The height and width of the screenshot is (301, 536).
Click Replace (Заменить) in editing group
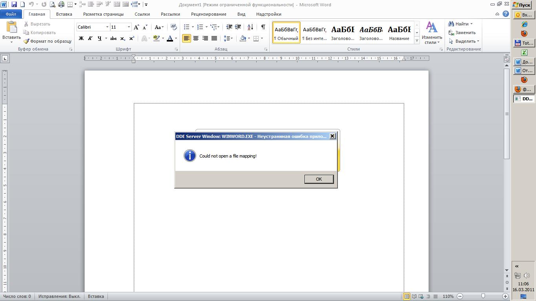(x=462, y=33)
